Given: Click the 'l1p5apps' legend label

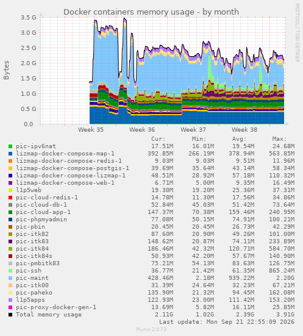Looking at the screenshot, I should pos(30,300).
